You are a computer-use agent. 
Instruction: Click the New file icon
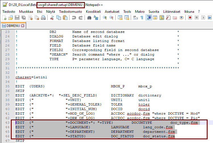pos(4,18)
